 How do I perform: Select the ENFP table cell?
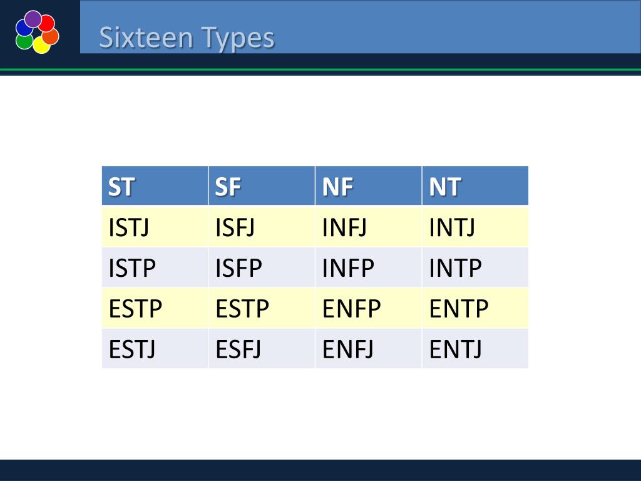point(368,308)
